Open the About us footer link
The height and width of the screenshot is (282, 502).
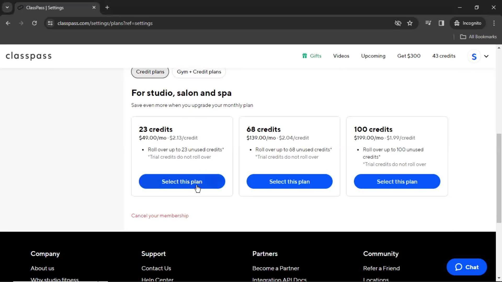click(42, 268)
